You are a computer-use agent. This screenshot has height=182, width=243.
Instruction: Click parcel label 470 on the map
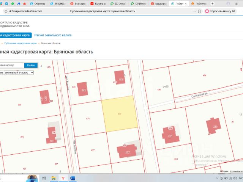coord(159,90)
